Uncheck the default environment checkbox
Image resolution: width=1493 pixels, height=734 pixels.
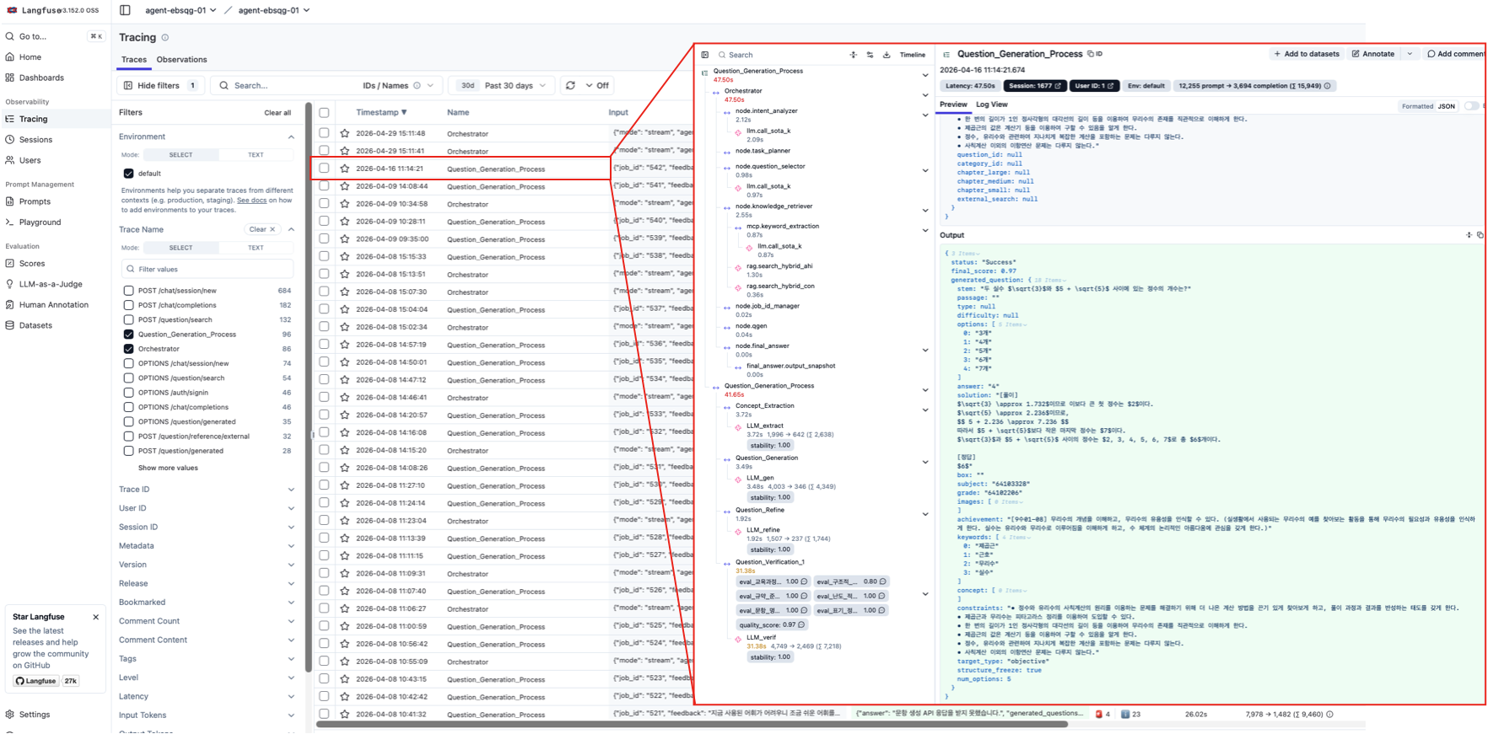129,174
